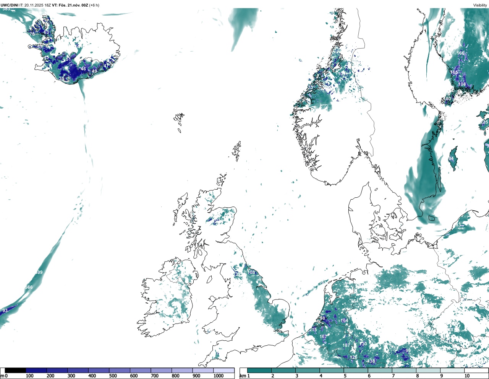This screenshot has width=489, height=379.
Task: Click the '10' tick on km scale
Action: pos(467,376)
